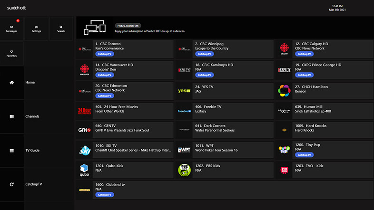Click the Freebie TV logo
Screen dimensions: 374x210
click(184, 111)
